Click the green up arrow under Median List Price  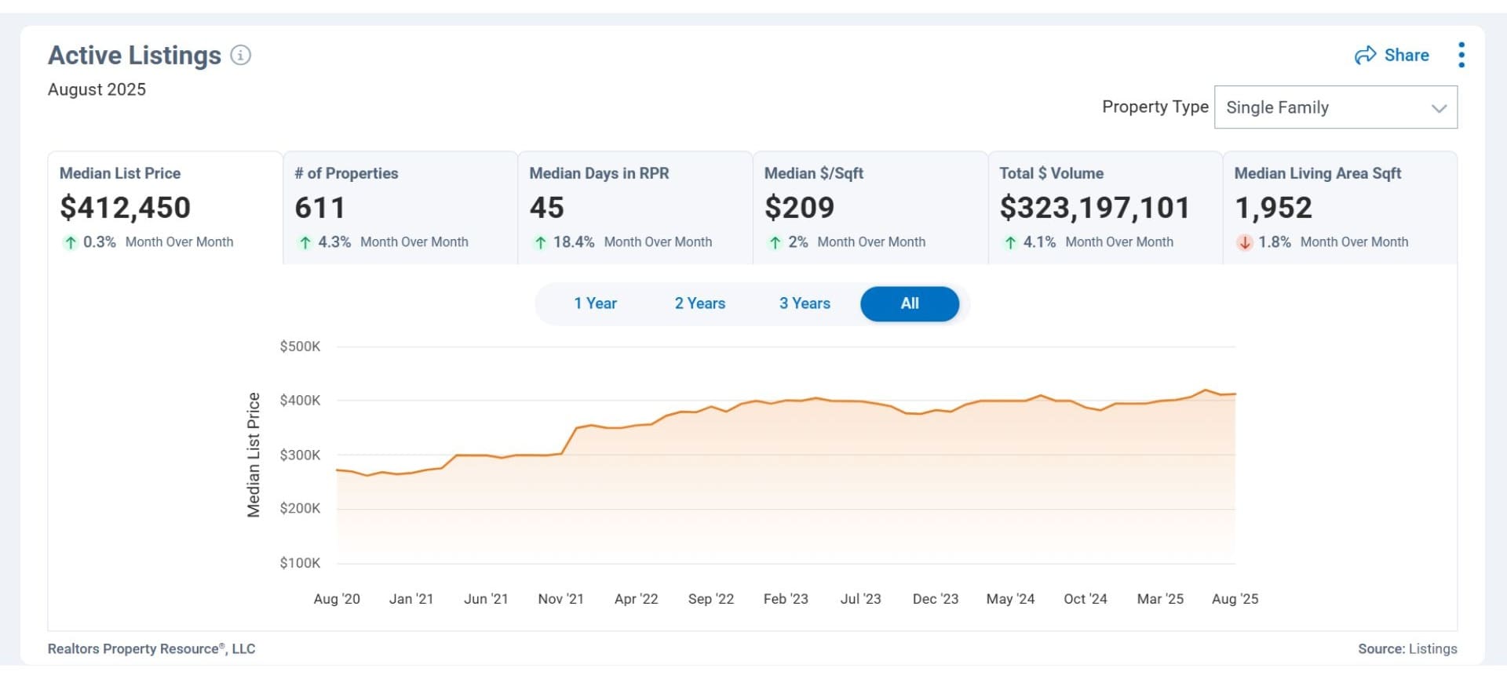pos(71,242)
